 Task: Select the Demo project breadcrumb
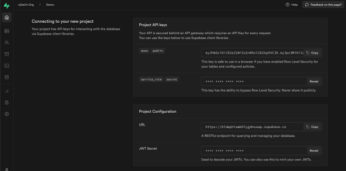tap(50, 5)
